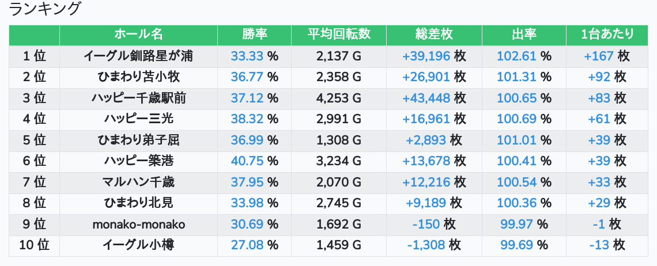Open the monako-monako hall entry
This screenshot has height=266, width=657.
(x=139, y=225)
